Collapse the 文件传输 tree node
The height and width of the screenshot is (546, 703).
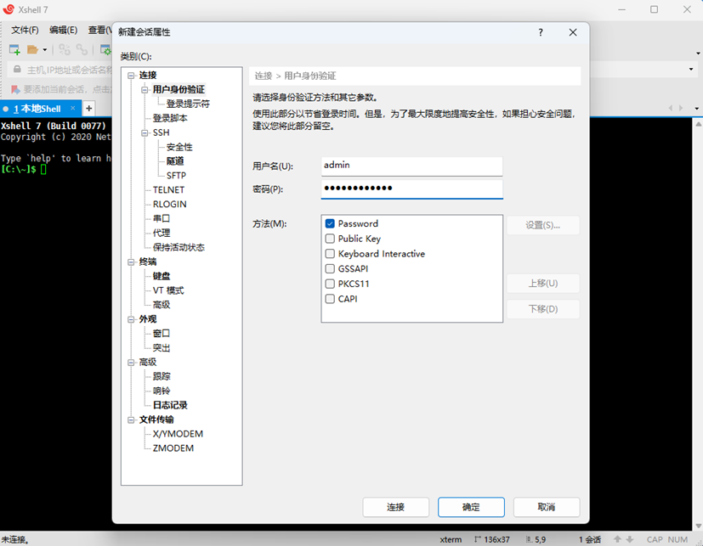(131, 419)
